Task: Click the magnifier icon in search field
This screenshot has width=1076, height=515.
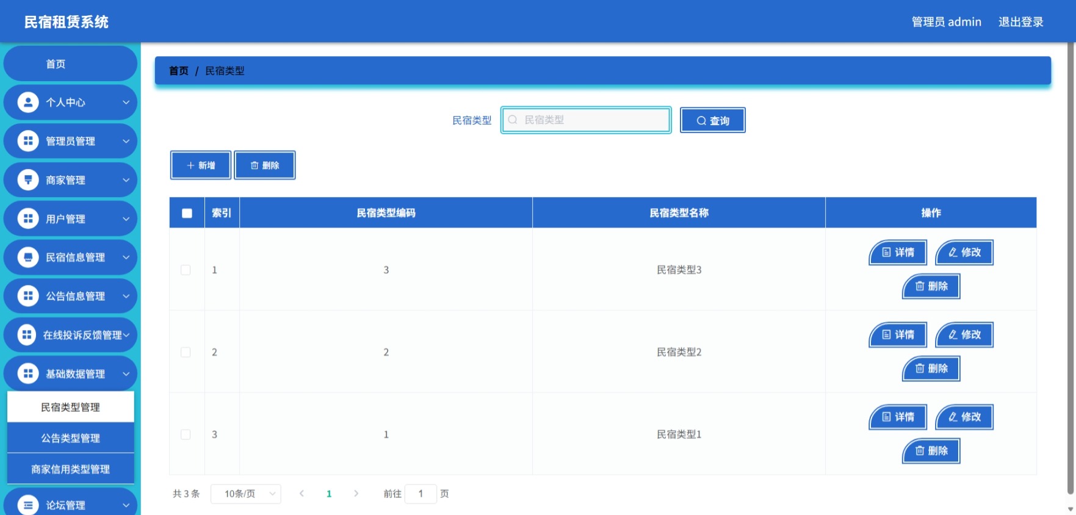Action: point(513,120)
